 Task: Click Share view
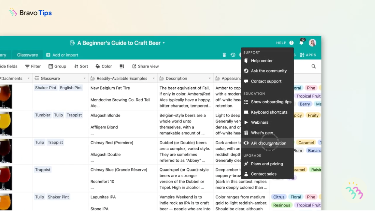pos(145,66)
